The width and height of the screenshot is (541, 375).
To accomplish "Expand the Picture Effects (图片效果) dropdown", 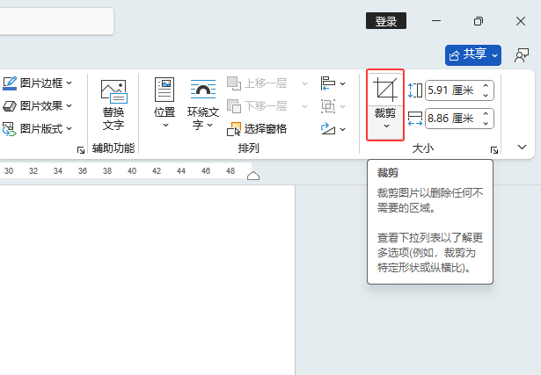I will (69, 105).
